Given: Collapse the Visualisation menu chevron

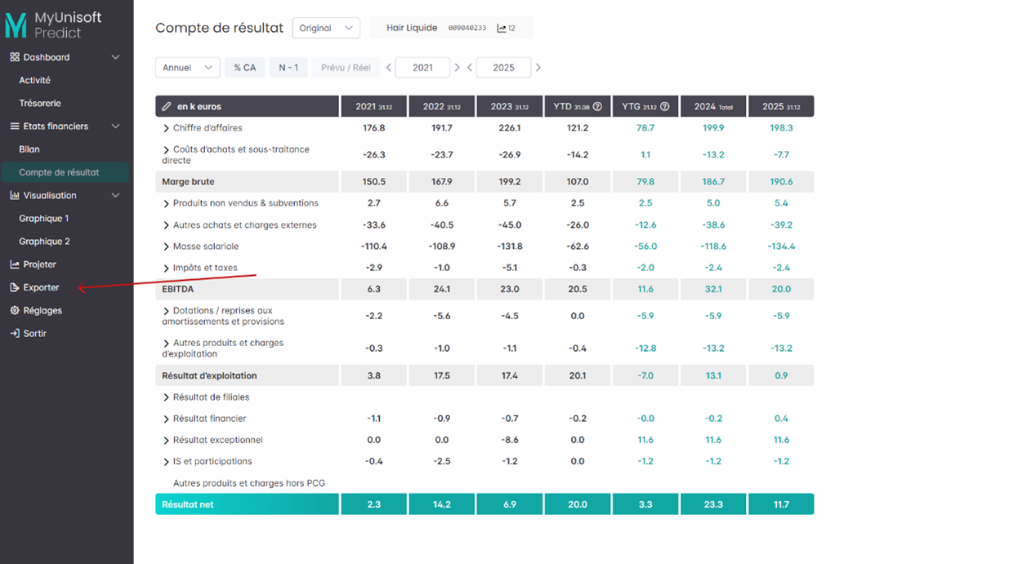Looking at the screenshot, I should (x=115, y=196).
